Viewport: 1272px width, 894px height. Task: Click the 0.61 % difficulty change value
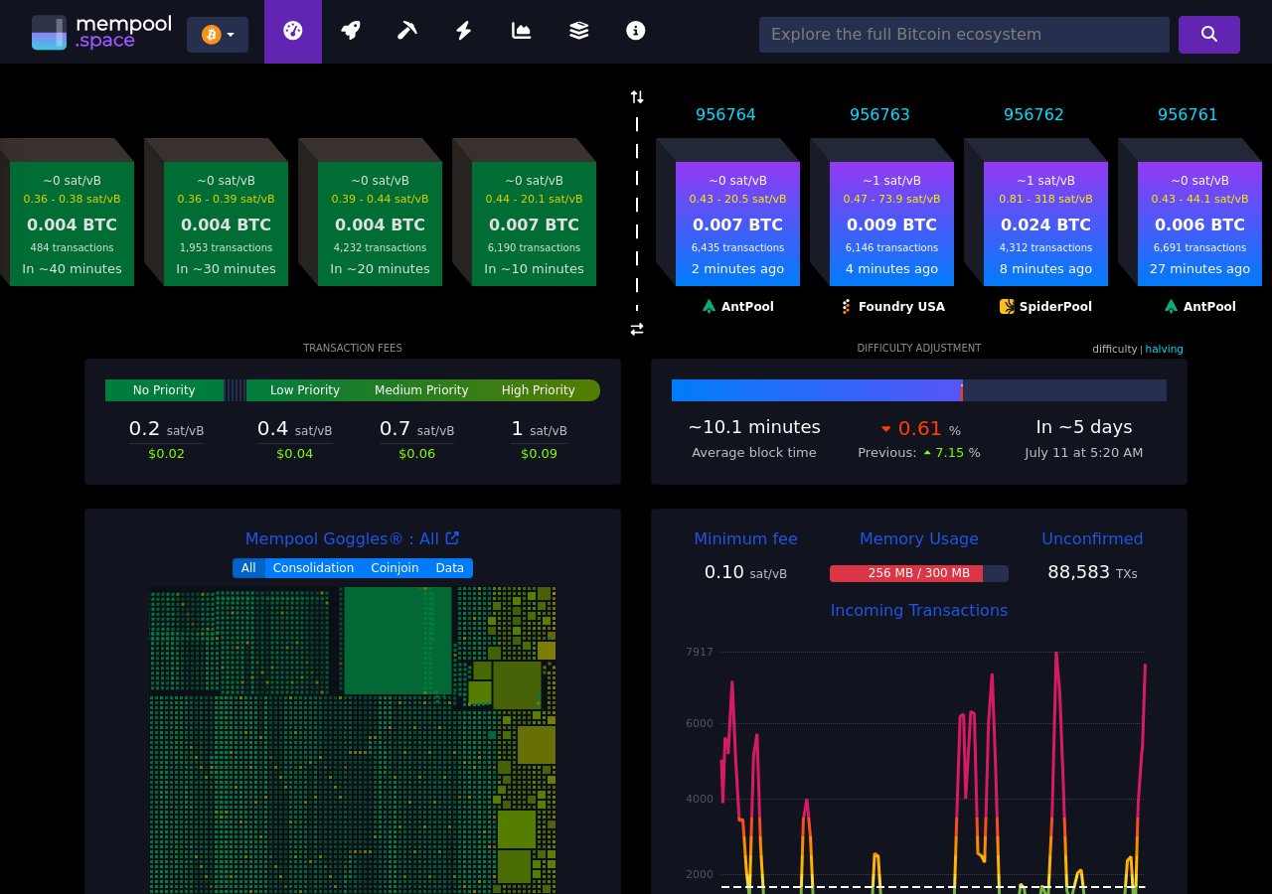coord(919,428)
